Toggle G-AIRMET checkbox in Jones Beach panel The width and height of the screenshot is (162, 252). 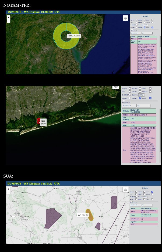(x=130, y=95)
